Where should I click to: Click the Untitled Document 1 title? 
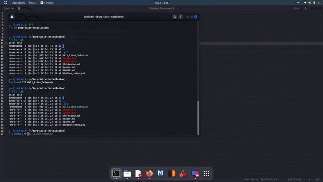coord(161,8)
